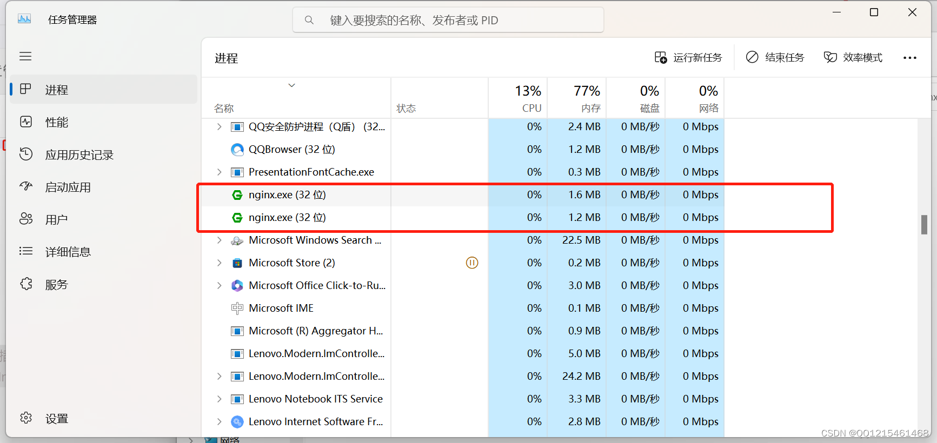
Task: Open the 进程 page in sidebar
Action: click(103, 89)
